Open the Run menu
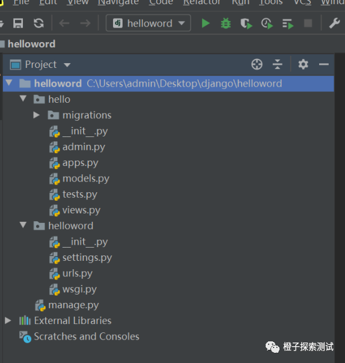The image size is (345, 363). [240, 2]
